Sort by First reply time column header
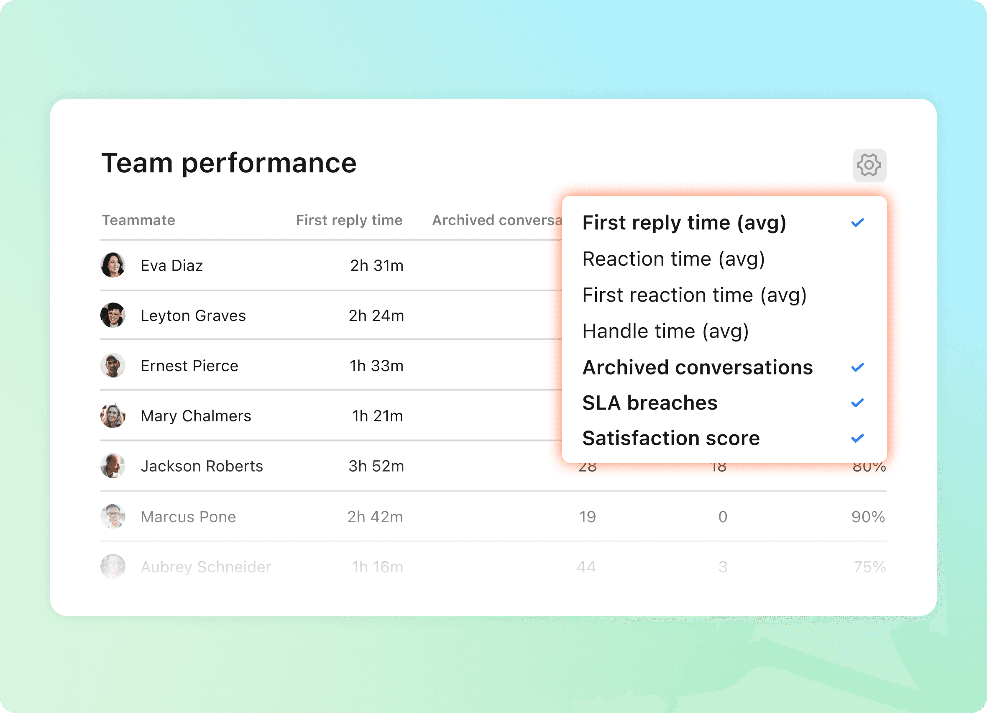This screenshot has height=713, width=987. pos(349,220)
